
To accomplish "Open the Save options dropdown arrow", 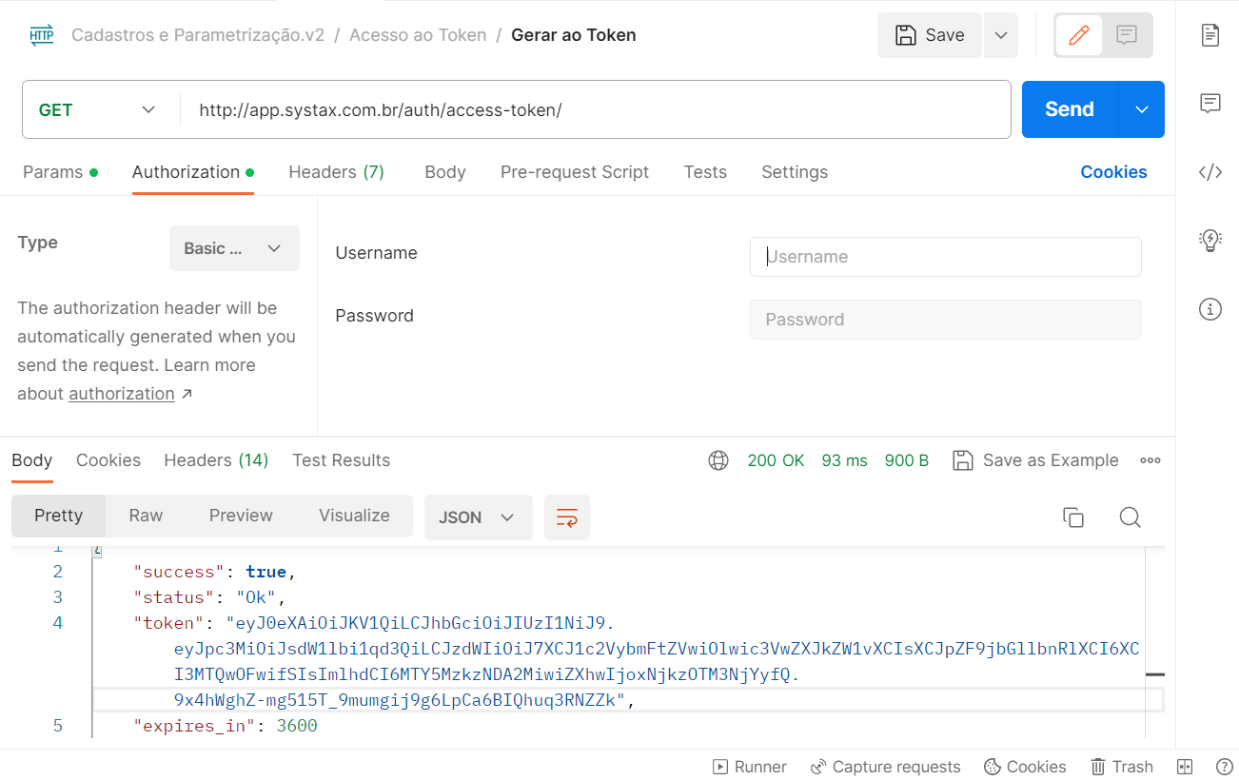I will pyautogui.click(x=1000, y=35).
